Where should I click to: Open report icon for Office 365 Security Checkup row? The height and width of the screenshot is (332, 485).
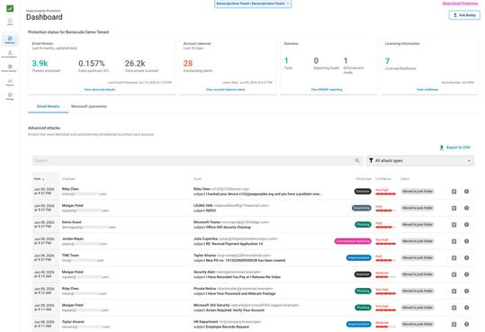coord(454,225)
